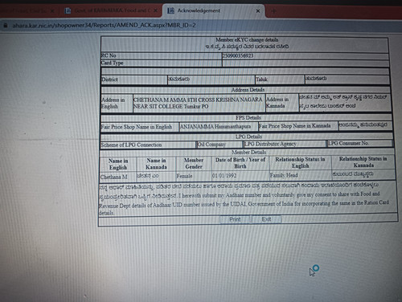The width and height of the screenshot is (402, 302).
Task: Click the RC No label
Action: [109, 55]
